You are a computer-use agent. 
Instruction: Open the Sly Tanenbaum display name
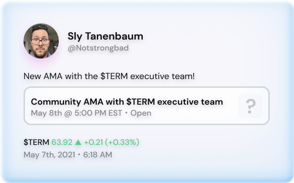point(105,36)
